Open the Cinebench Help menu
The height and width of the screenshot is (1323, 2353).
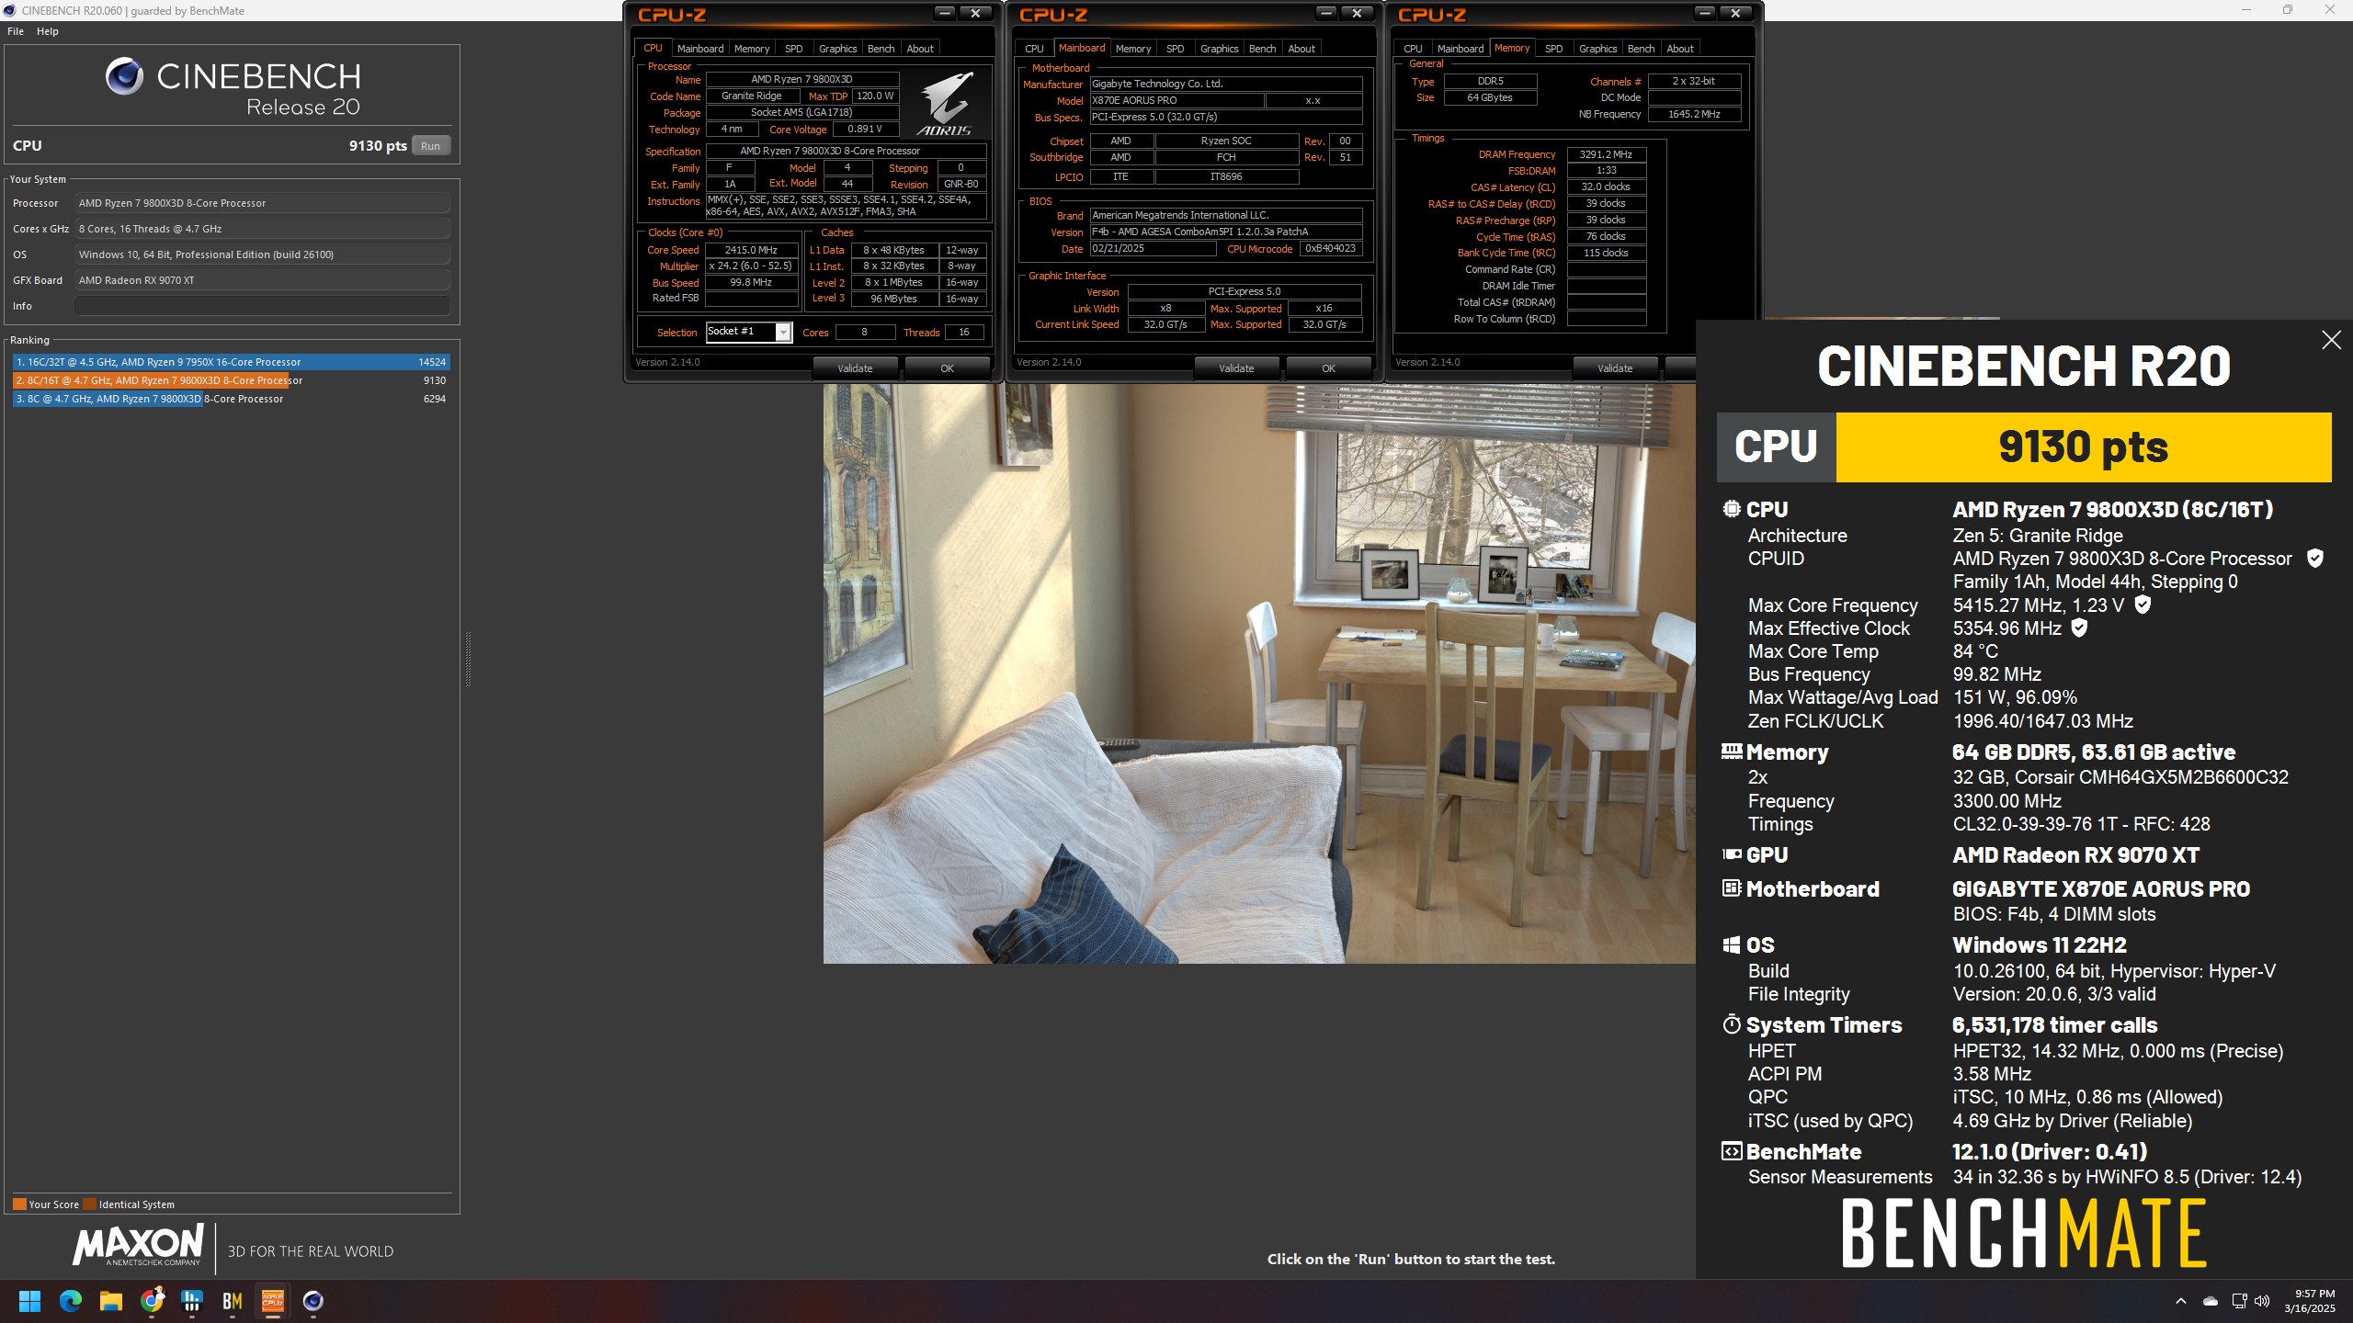(x=48, y=31)
